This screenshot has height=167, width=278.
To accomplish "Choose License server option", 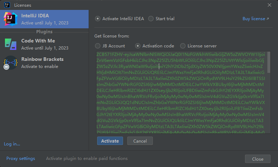I will pyautogui.click(x=183, y=46).
